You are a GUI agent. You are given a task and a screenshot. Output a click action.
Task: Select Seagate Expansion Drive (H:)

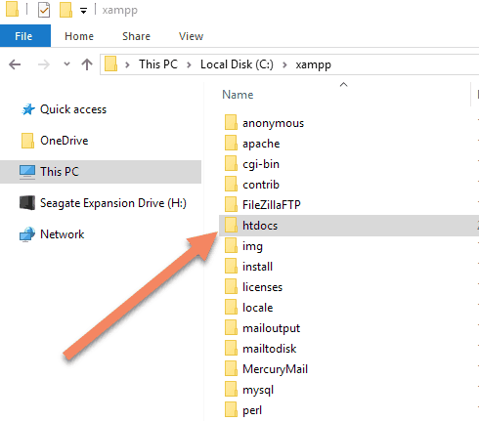(x=103, y=203)
